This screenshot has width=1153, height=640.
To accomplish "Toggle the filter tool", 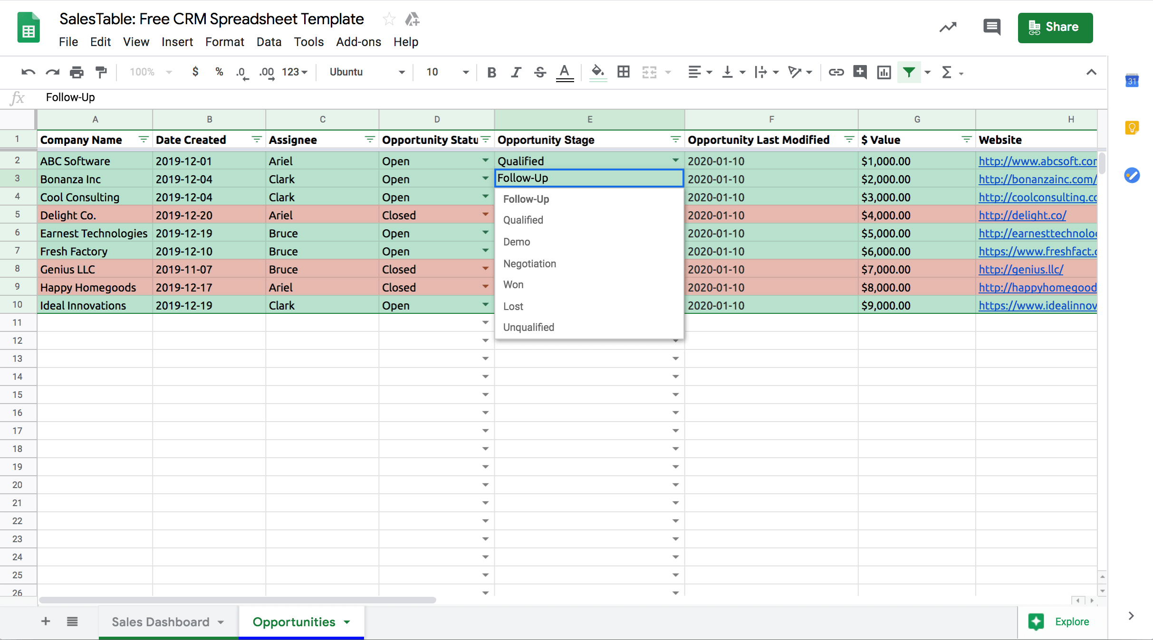I will pos(909,72).
